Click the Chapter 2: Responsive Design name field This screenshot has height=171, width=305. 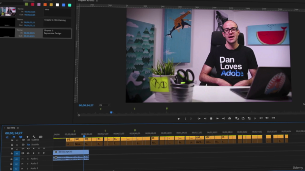(x=57, y=33)
